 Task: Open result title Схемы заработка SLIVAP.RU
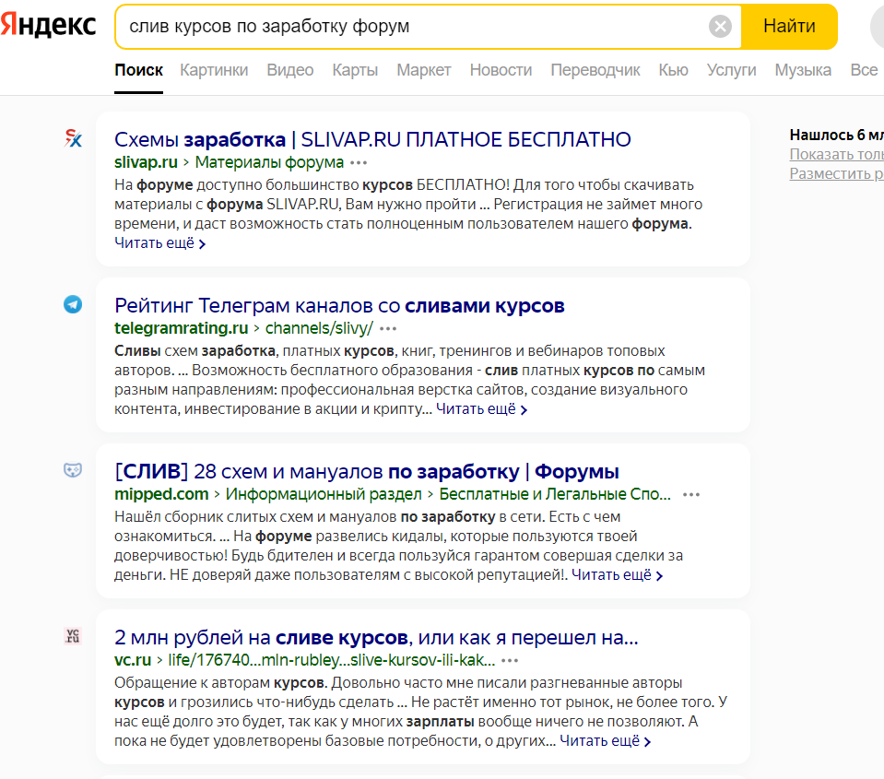(372, 139)
